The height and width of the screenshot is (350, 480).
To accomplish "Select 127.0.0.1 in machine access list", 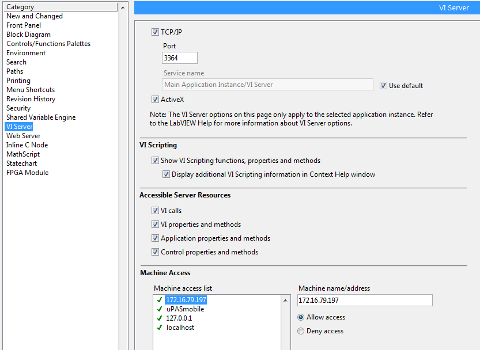I will 179,318.
